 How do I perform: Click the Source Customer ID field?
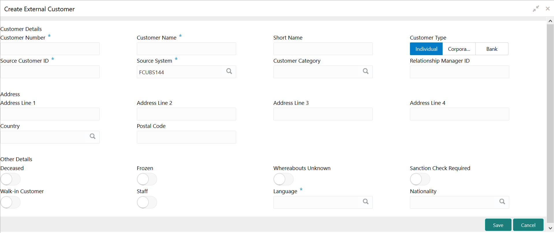[50, 72]
